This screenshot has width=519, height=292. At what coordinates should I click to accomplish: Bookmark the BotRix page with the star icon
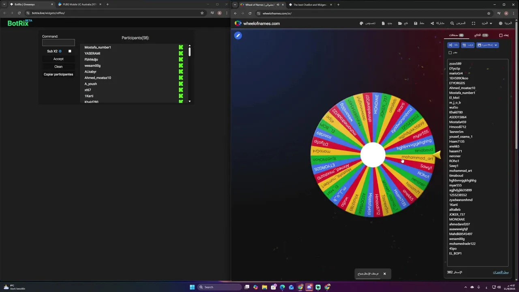tap(202, 13)
